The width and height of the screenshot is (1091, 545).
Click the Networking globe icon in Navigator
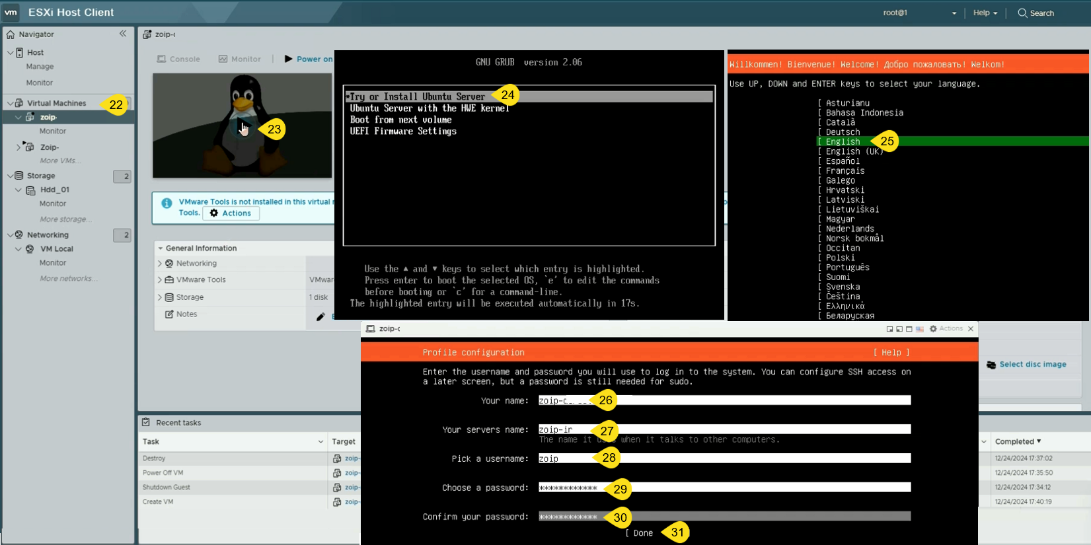click(x=19, y=235)
